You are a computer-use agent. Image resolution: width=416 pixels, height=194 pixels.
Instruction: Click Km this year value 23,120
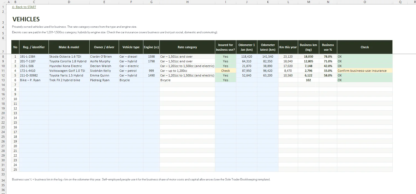288,57
